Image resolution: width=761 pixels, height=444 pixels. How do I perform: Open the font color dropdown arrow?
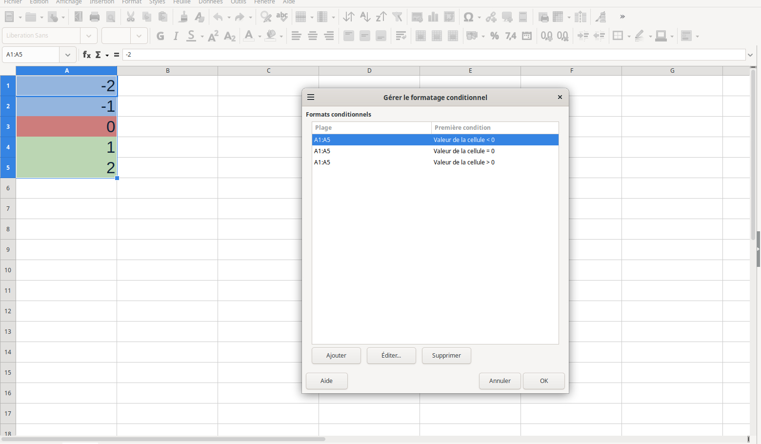[260, 36]
